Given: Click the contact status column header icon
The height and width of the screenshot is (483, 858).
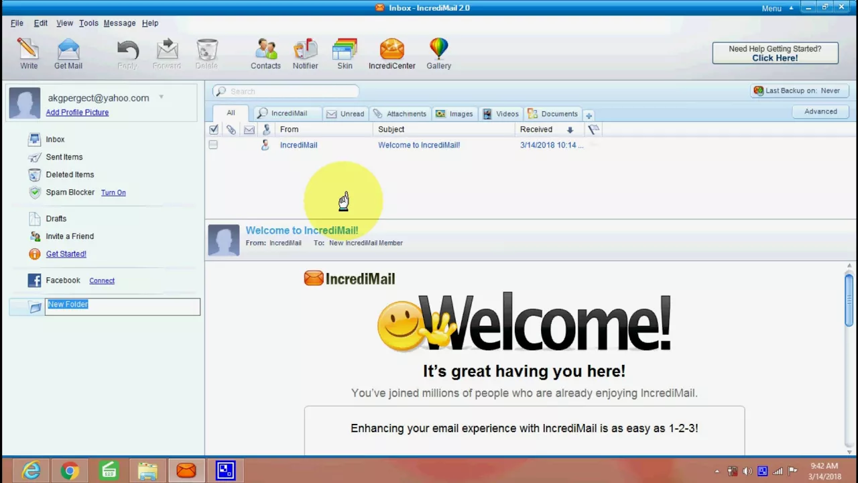Looking at the screenshot, I should point(266,129).
